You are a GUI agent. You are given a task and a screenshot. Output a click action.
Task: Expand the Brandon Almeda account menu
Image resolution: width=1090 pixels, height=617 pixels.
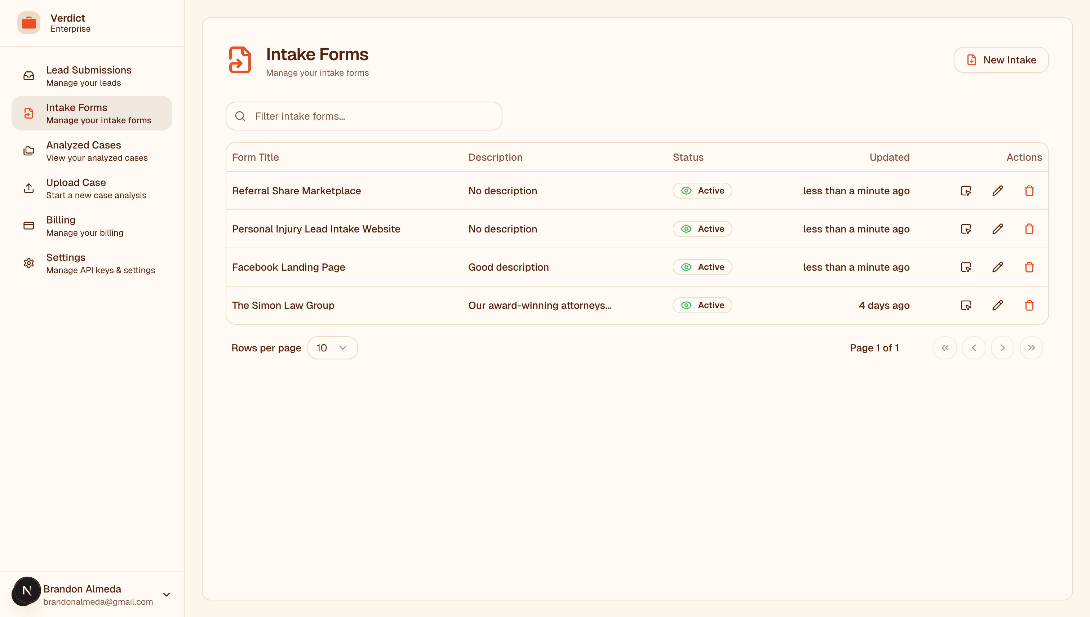pyautogui.click(x=167, y=595)
